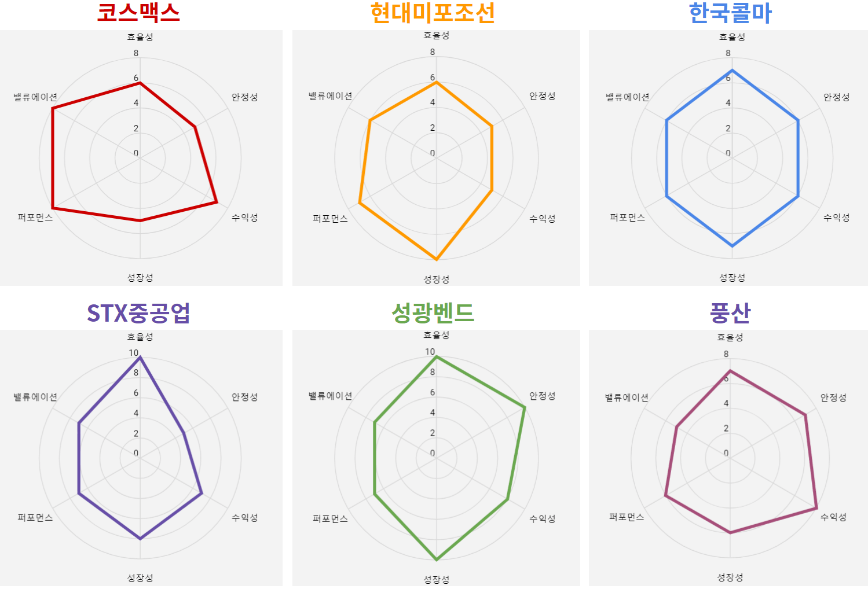Click 안정성 label in 한국콜마 chart

(x=837, y=97)
